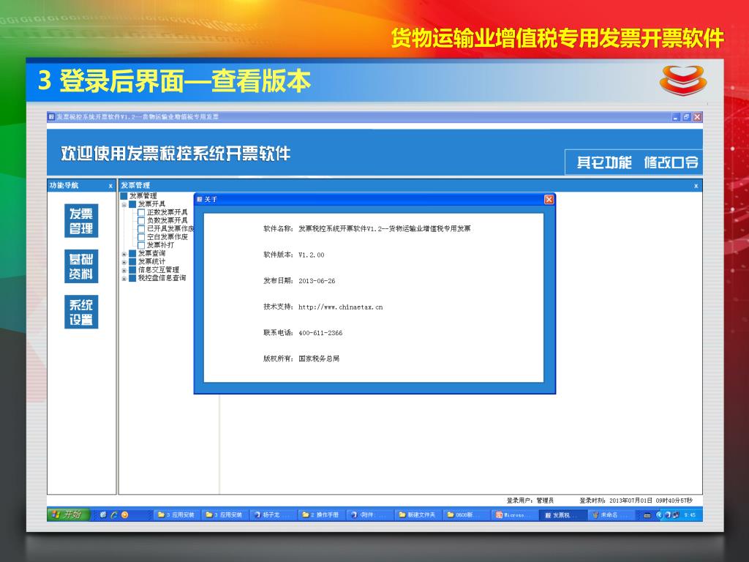Click the blue icon beside 税控盘信息查询
This screenshot has height=562, width=749.
click(132, 277)
